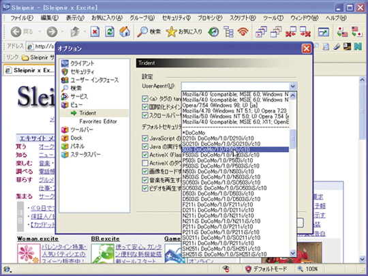Click the Amazon search icon near address bar

pos(347,47)
